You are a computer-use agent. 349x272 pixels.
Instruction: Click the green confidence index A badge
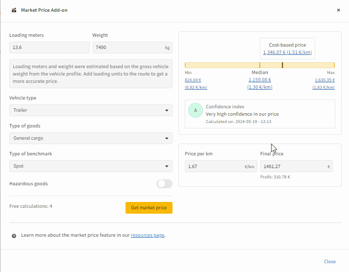coord(195,111)
